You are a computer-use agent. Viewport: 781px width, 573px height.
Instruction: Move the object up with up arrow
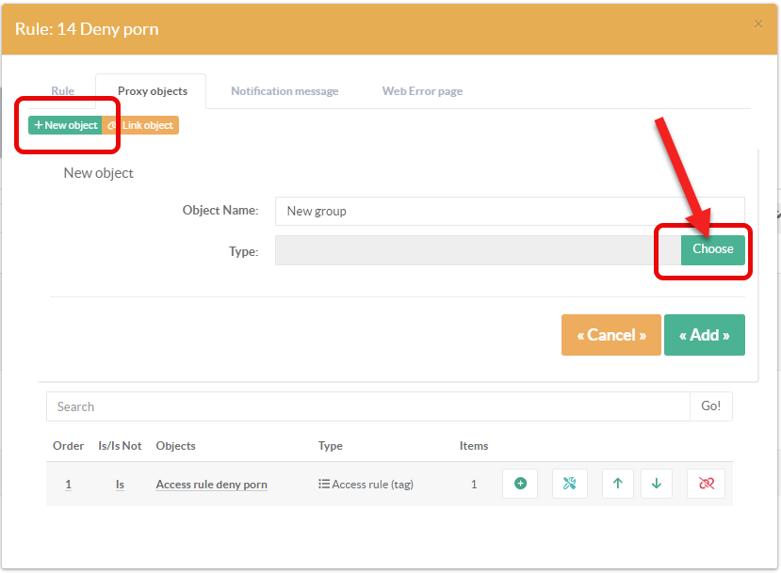pyautogui.click(x=617, y=484)
